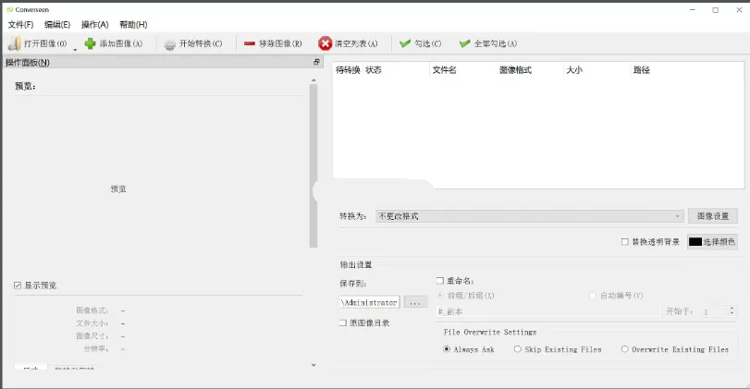750x389 pixels.
Task: Open the 编辑(E) menu
Action: click(x=57, y=24)
